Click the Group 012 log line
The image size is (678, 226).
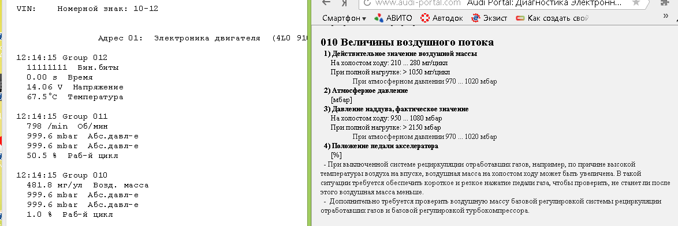click(x=62, y=58)
